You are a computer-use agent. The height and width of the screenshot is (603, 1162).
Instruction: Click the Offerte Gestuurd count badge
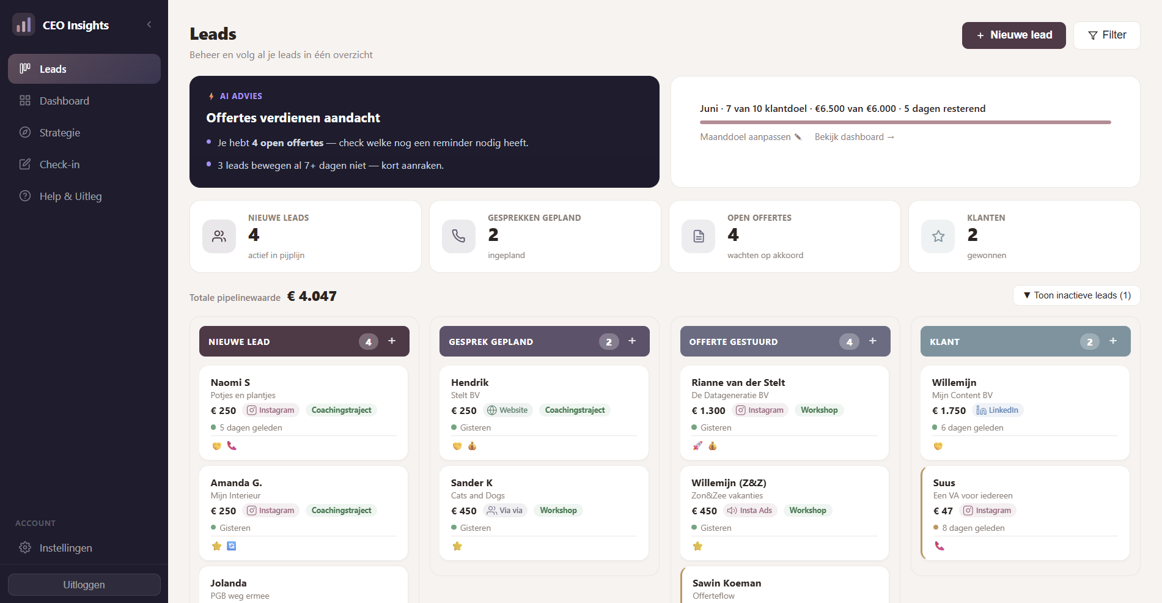click(849, 342)
